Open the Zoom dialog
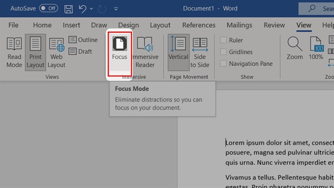Screen dimensions: 334x188 (295, 48)
